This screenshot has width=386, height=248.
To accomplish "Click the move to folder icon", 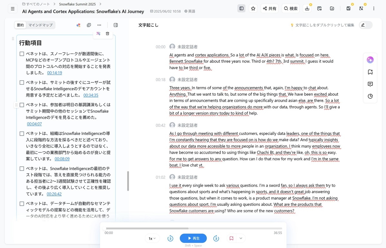I will click(332, 9).
